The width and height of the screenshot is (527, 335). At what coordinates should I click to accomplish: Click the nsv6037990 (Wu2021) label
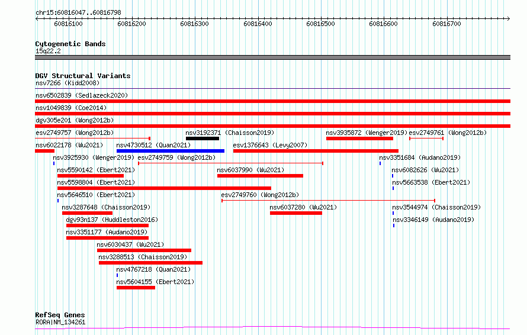(x=250, y=170)
